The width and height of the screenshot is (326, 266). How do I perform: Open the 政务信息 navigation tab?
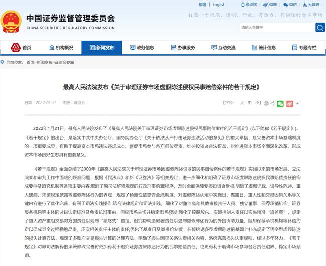(142, 48)
